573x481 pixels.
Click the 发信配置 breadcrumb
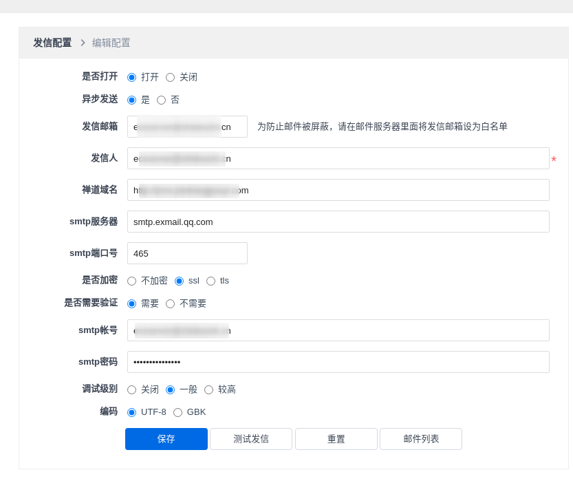coord(52,43)
